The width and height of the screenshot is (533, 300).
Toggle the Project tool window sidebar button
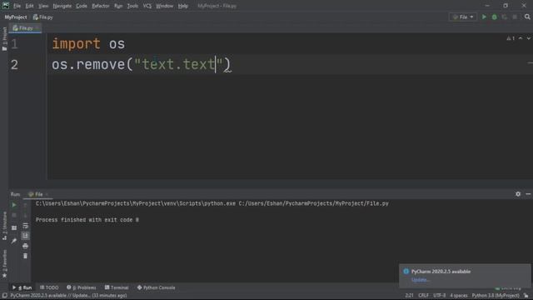[x=4, y=39]
